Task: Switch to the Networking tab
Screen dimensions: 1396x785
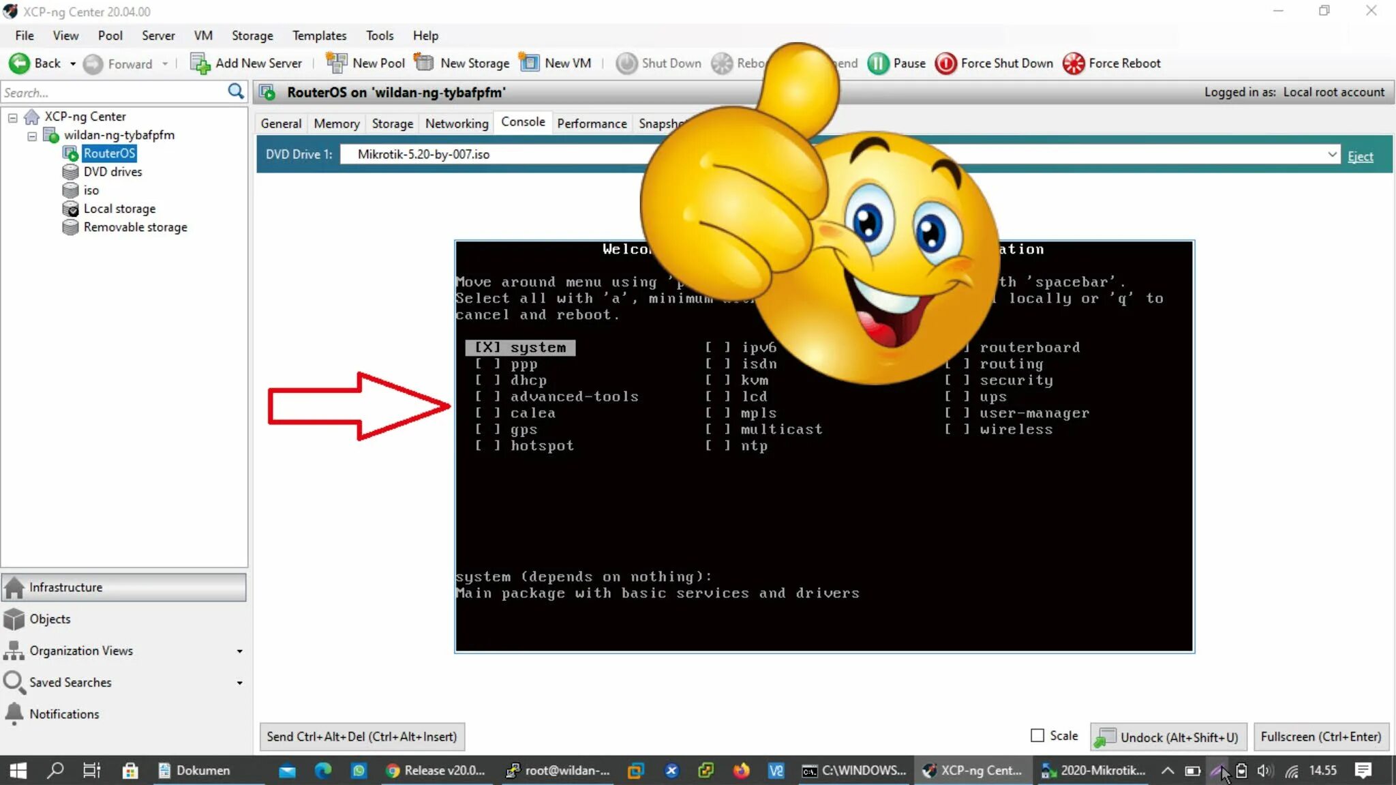Action: pos(456,123)
